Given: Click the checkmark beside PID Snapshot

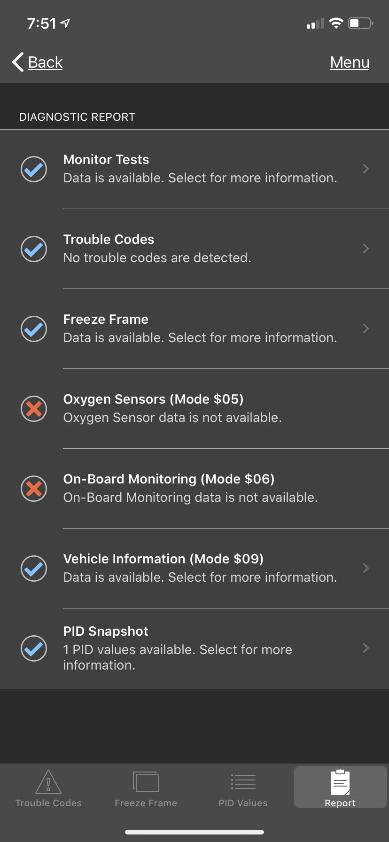Looking at the screenshot, I should [34, 648].
